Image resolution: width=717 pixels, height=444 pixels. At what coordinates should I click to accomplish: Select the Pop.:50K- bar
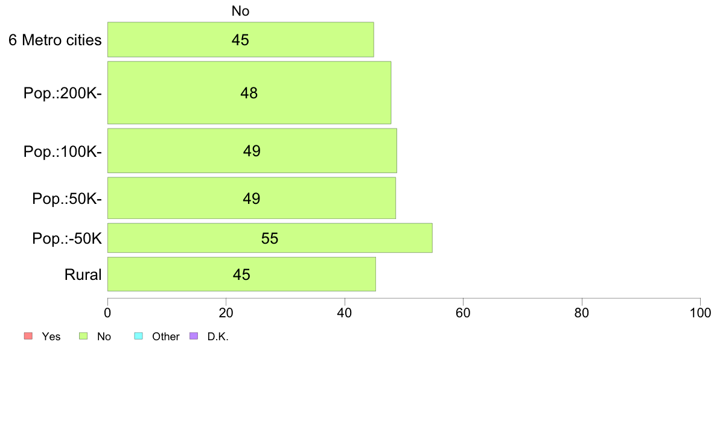[252, 198]
